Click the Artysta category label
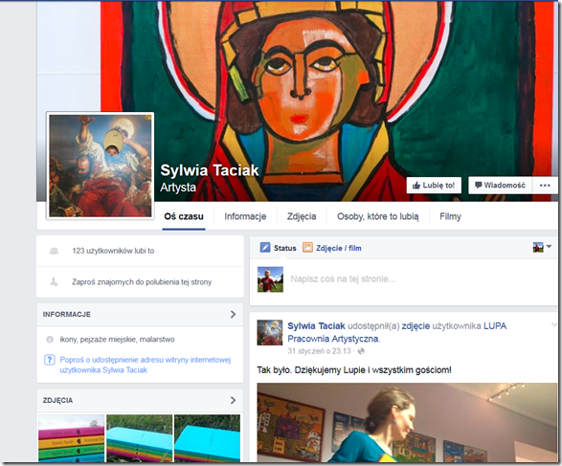 [178, 188]
